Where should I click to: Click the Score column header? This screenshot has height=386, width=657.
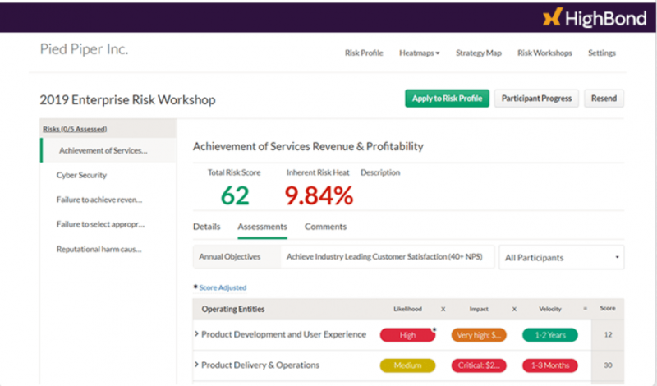click(608, 309)
